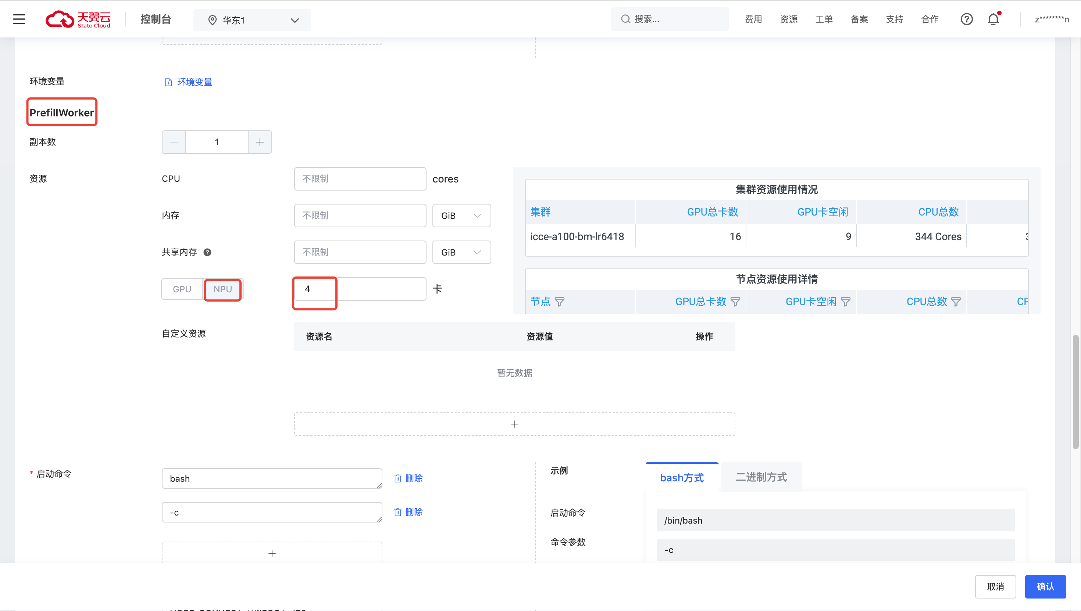1081x611 pixels.
Task: Open the 费用 top menu item
Action: (753, 19)
